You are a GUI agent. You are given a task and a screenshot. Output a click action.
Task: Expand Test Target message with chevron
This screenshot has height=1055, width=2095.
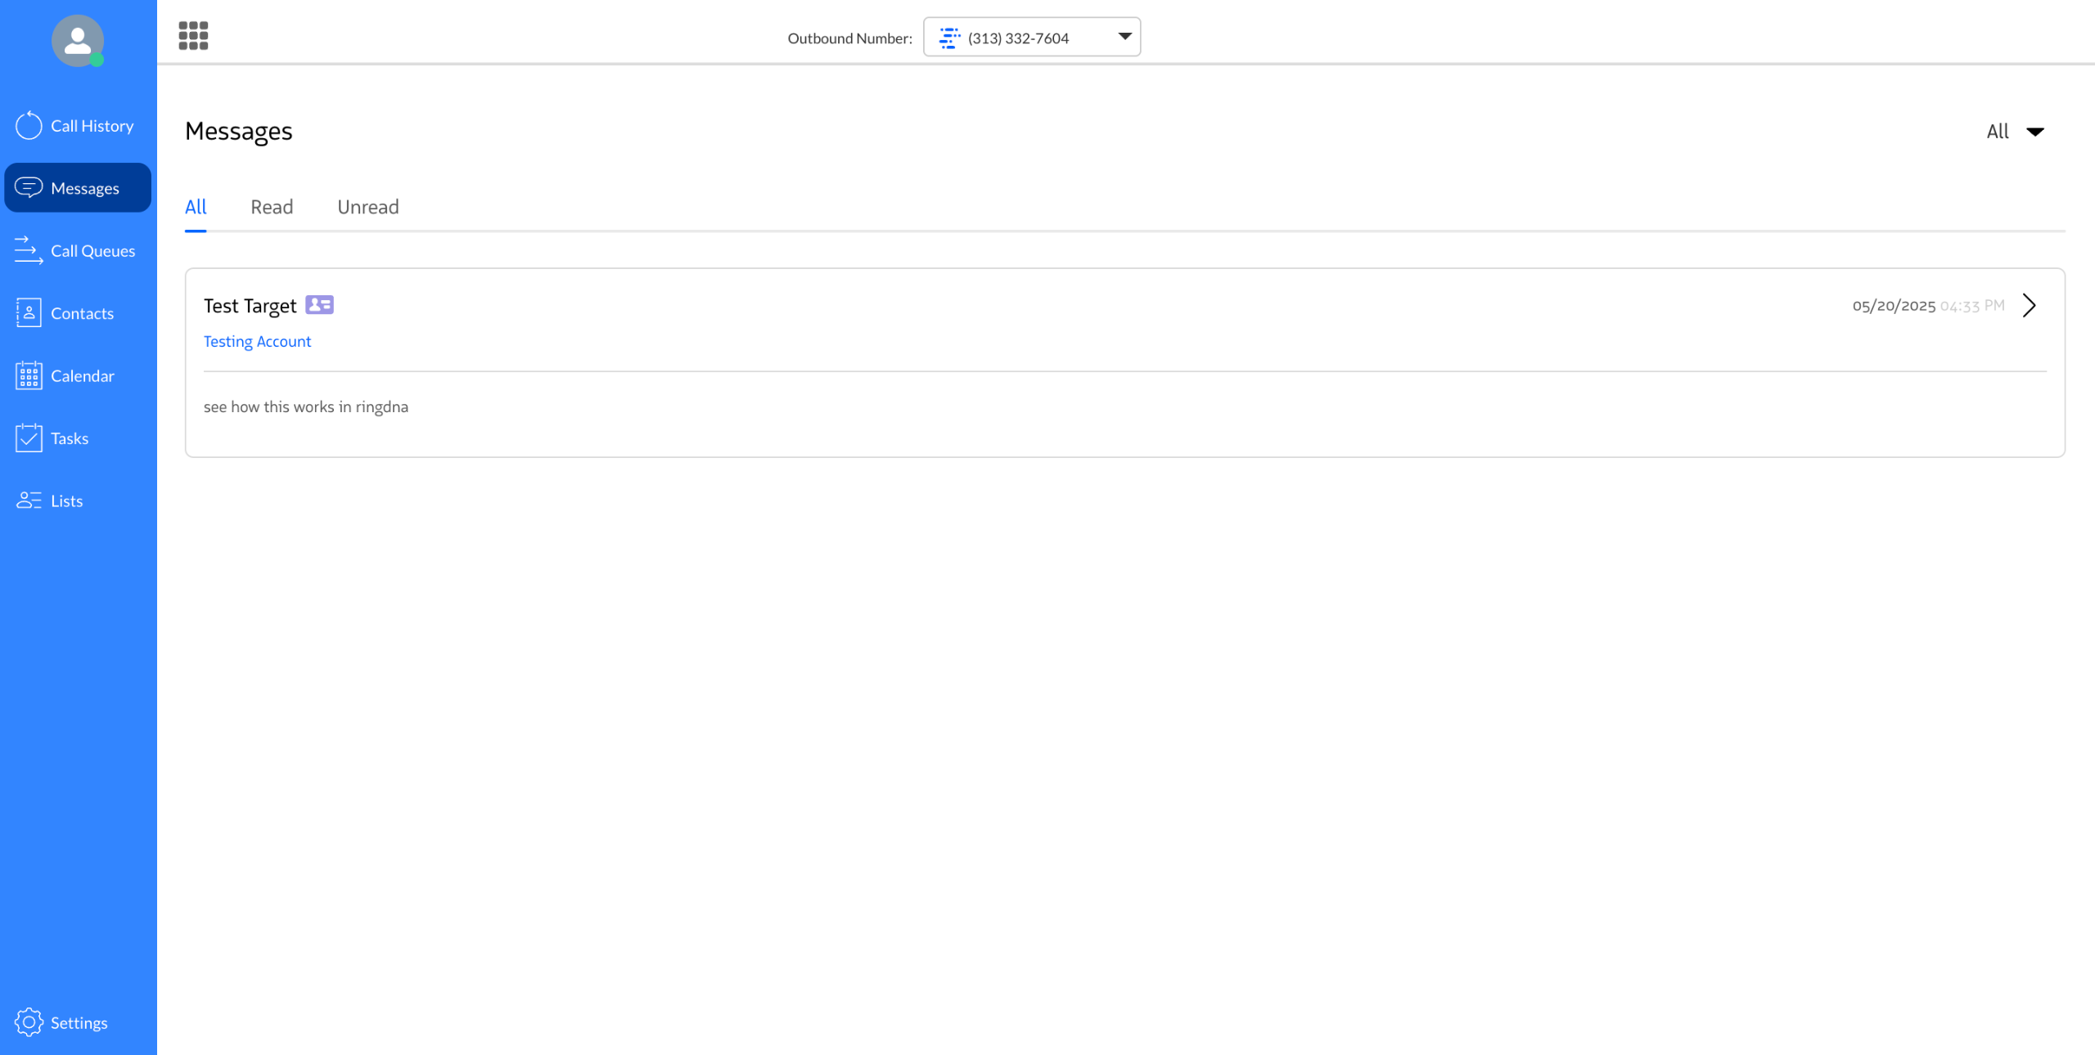coord(2029,306)
